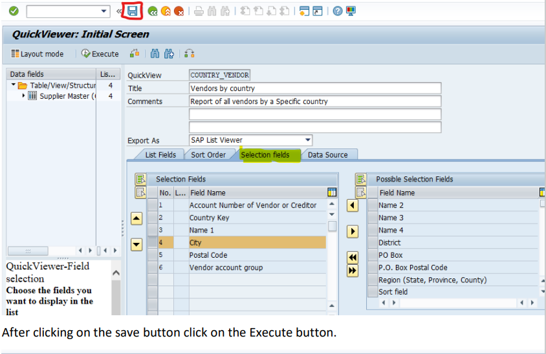Click the Next Page icon

coord(271,11)
